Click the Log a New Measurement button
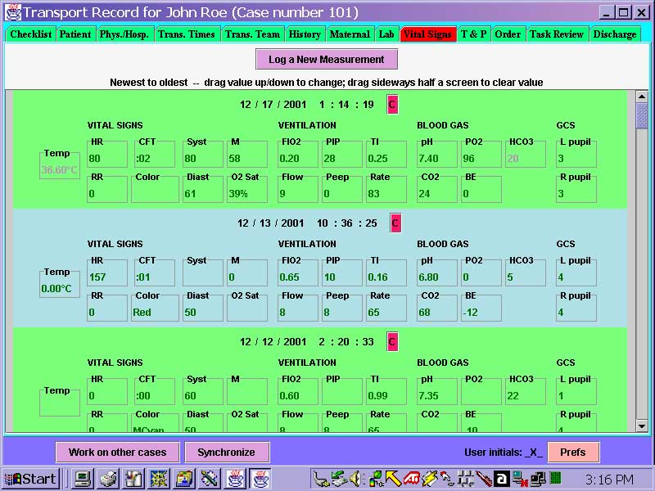655x491 pixels. pyautogui.click(x=327, y=60)
